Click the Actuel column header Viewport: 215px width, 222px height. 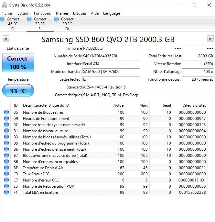tap(114, 105)
